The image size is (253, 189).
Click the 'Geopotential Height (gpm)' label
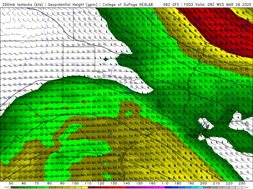tap(73, 5)
